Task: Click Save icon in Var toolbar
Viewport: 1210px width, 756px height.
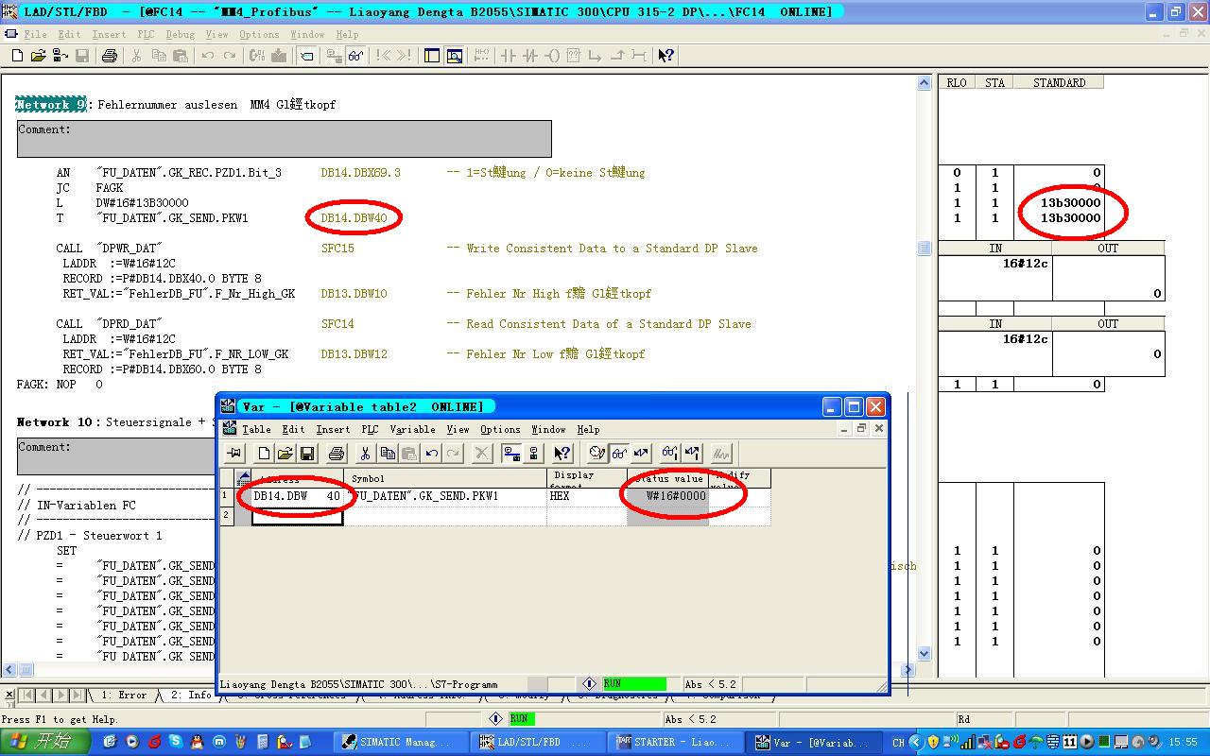Action: pos(306,454)
